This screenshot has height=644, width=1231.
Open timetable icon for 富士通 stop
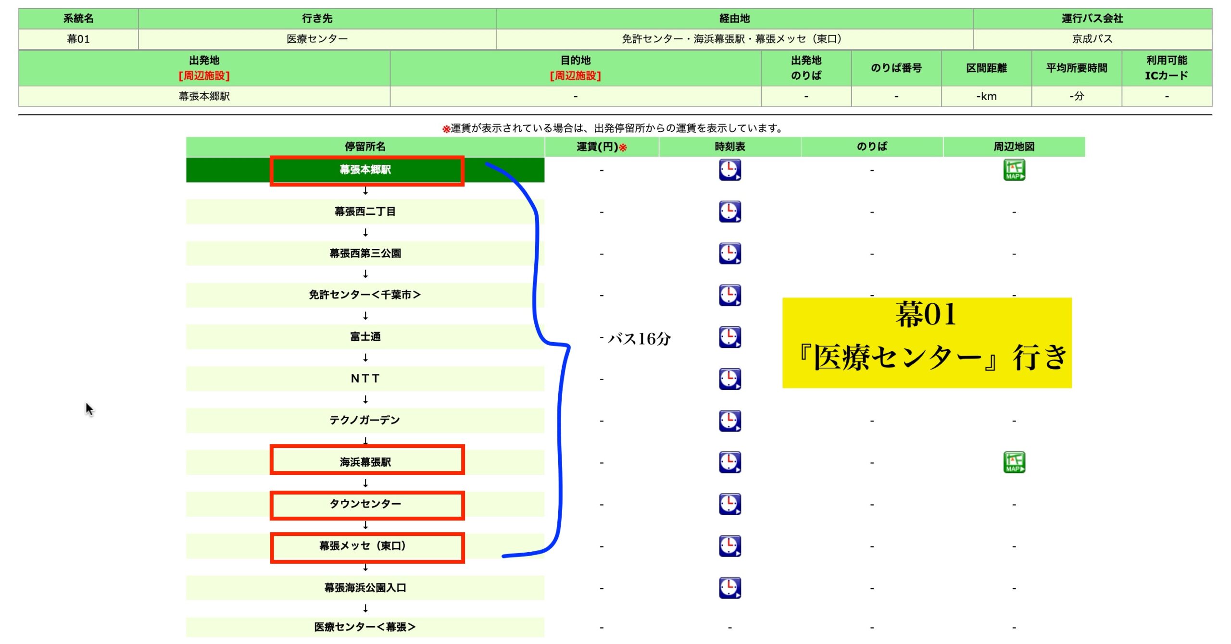tap(729, 337)
